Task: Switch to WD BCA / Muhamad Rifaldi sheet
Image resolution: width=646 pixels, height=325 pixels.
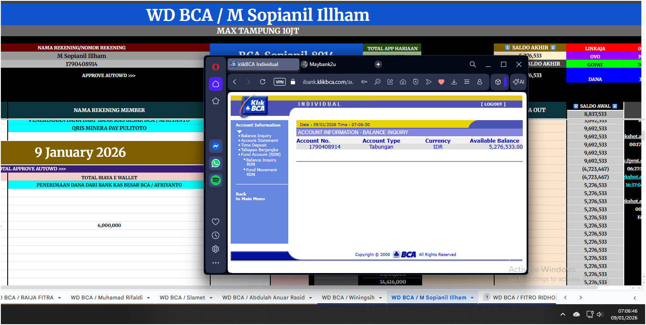Action: (x=107, y=298)
